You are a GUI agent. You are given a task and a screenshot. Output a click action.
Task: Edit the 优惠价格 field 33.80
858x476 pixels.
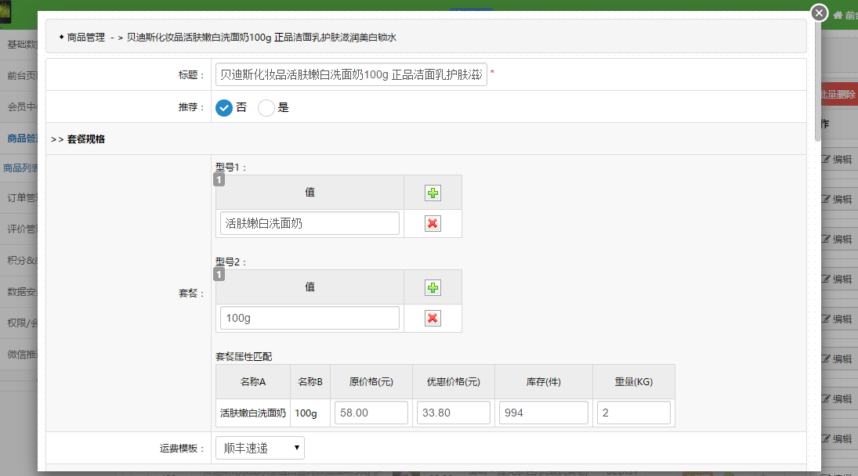(454, 413)
